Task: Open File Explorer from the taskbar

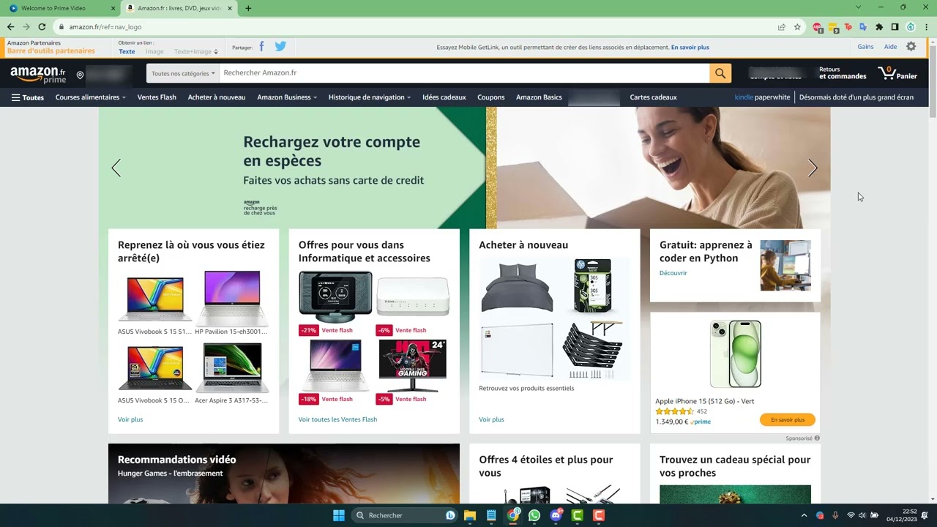Action: tap(470, 515)
